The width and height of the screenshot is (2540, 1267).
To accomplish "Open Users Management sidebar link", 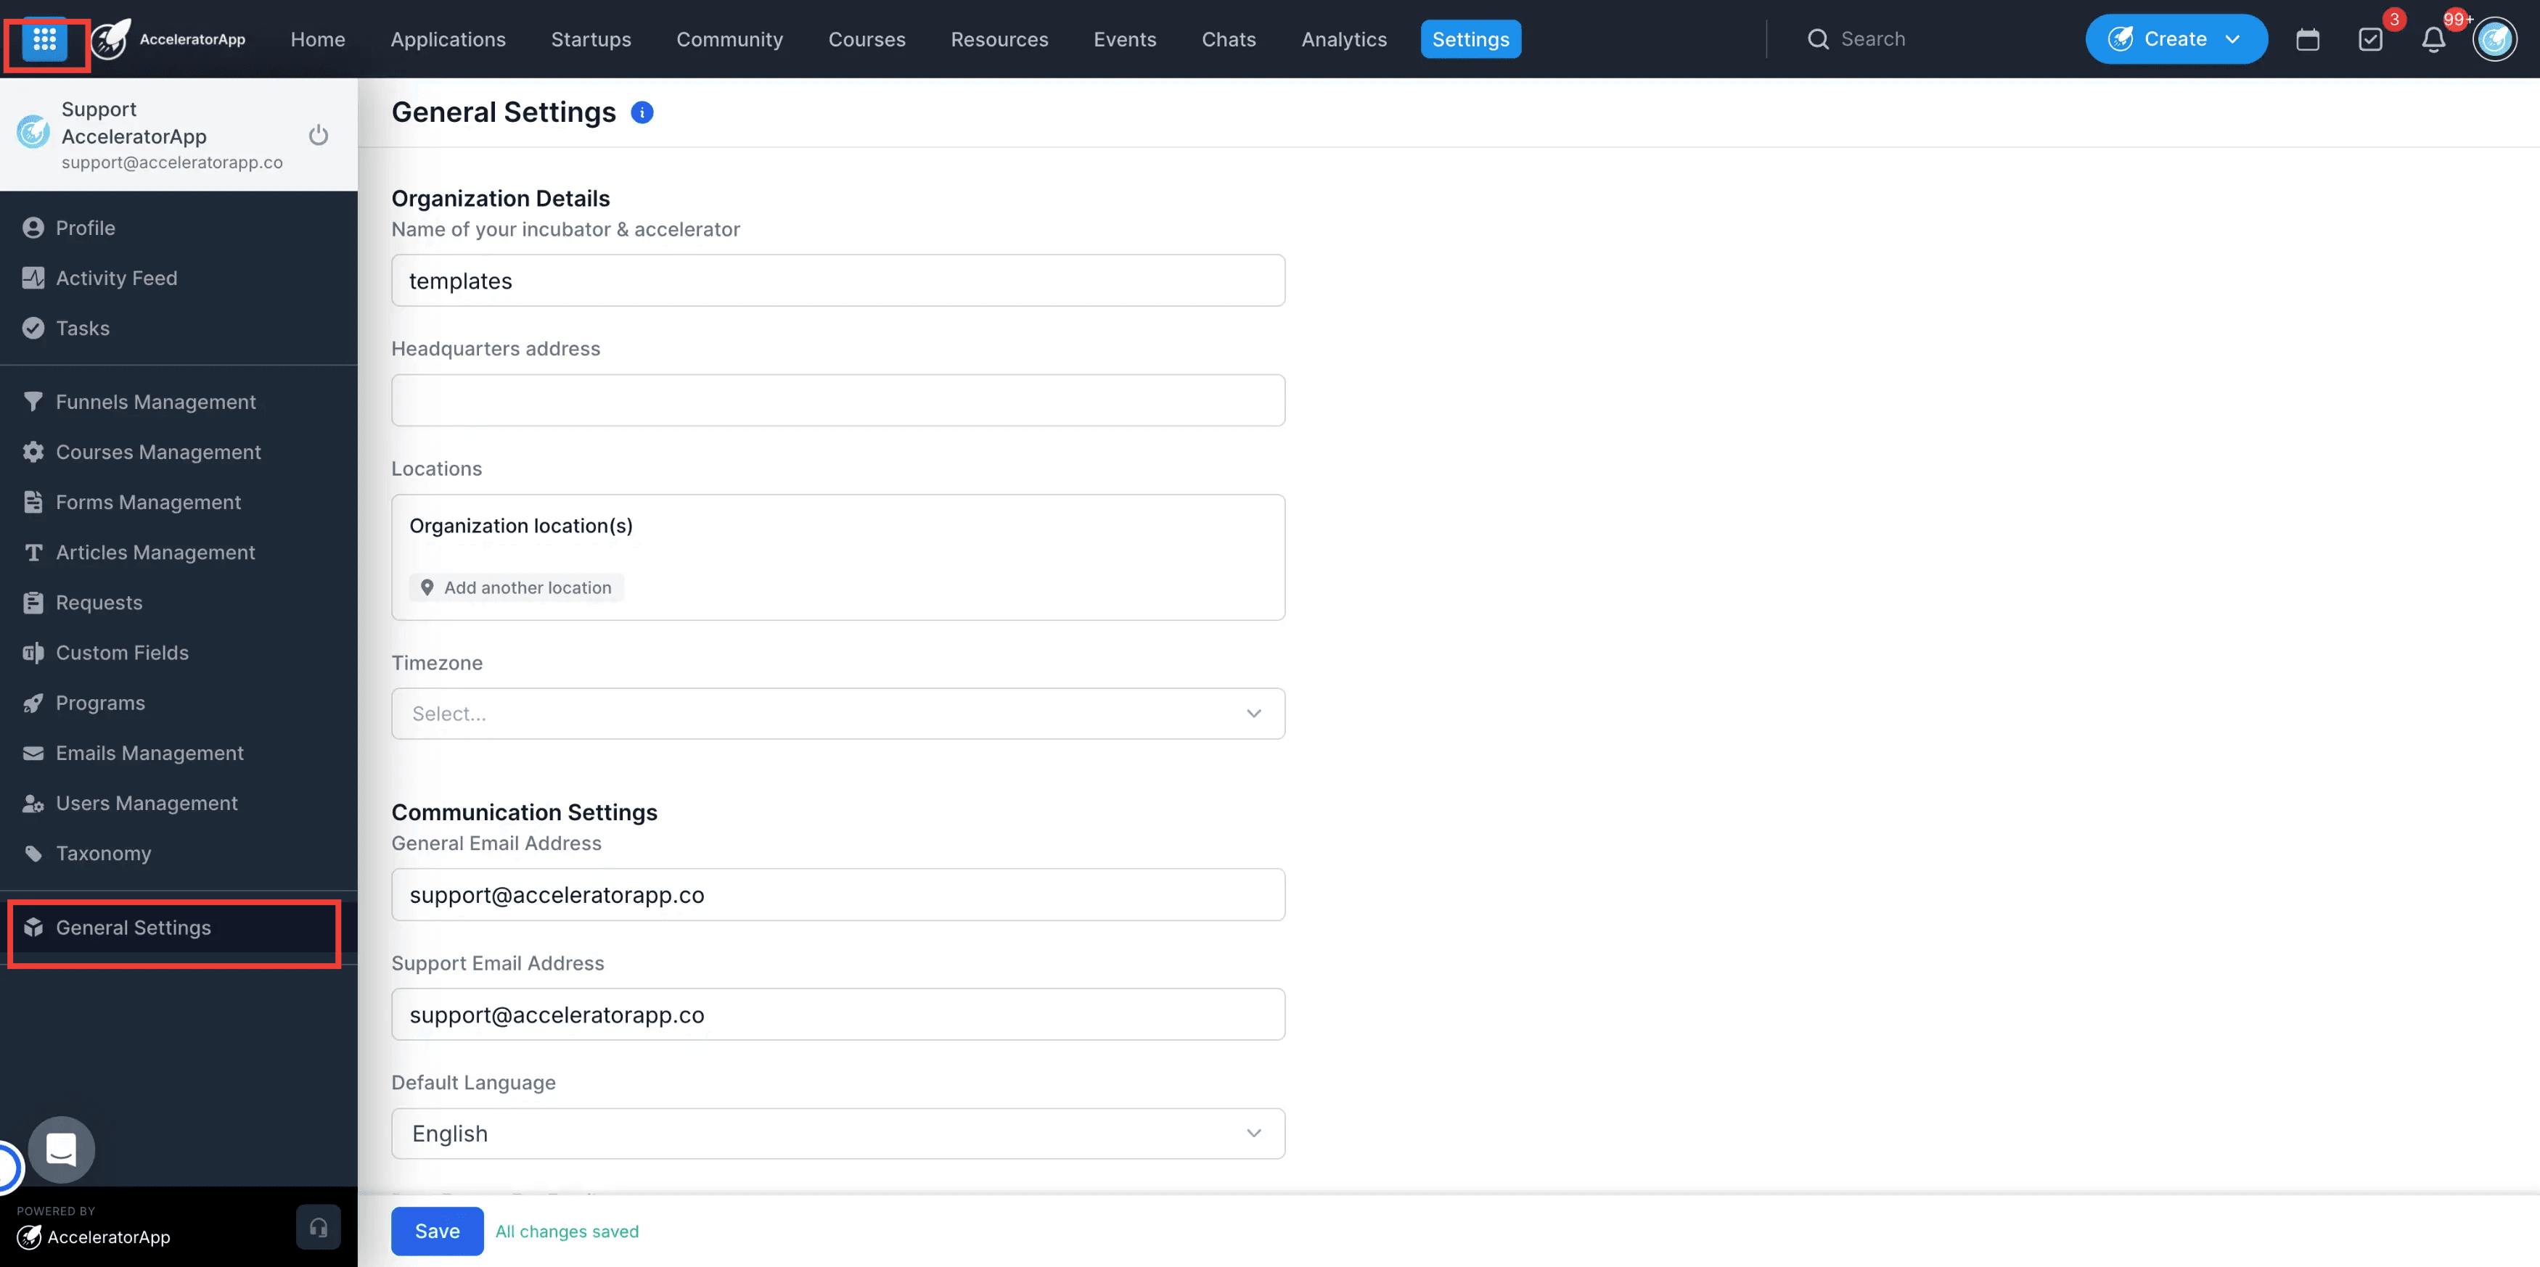I will tap(147, 803).
